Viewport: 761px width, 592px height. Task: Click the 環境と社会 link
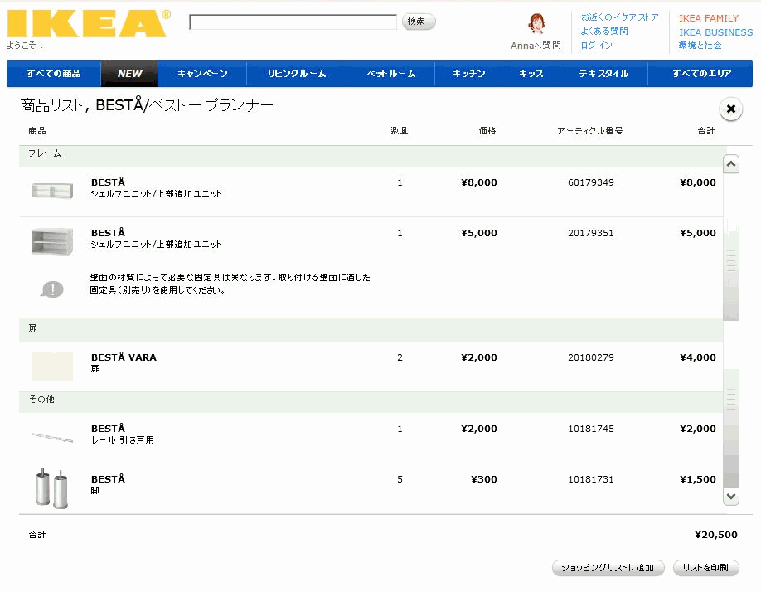[700, 45]
